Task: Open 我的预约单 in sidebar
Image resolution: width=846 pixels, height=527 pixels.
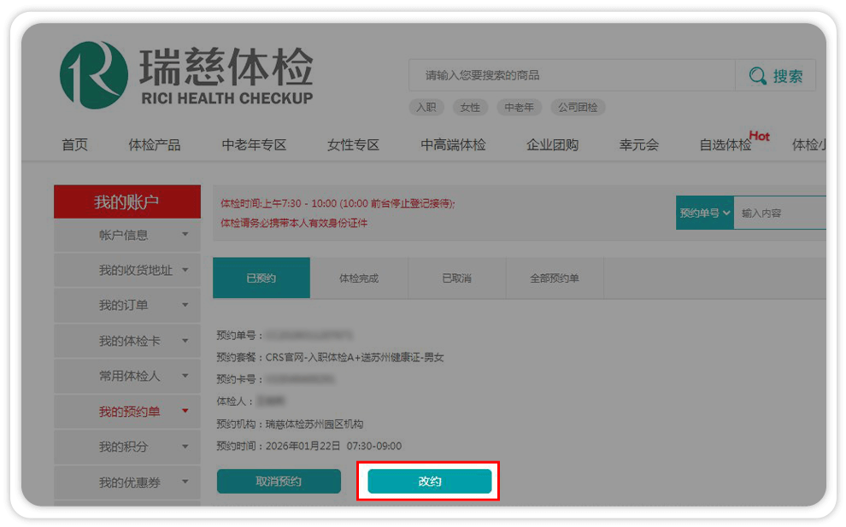Action: pos(128,412)
